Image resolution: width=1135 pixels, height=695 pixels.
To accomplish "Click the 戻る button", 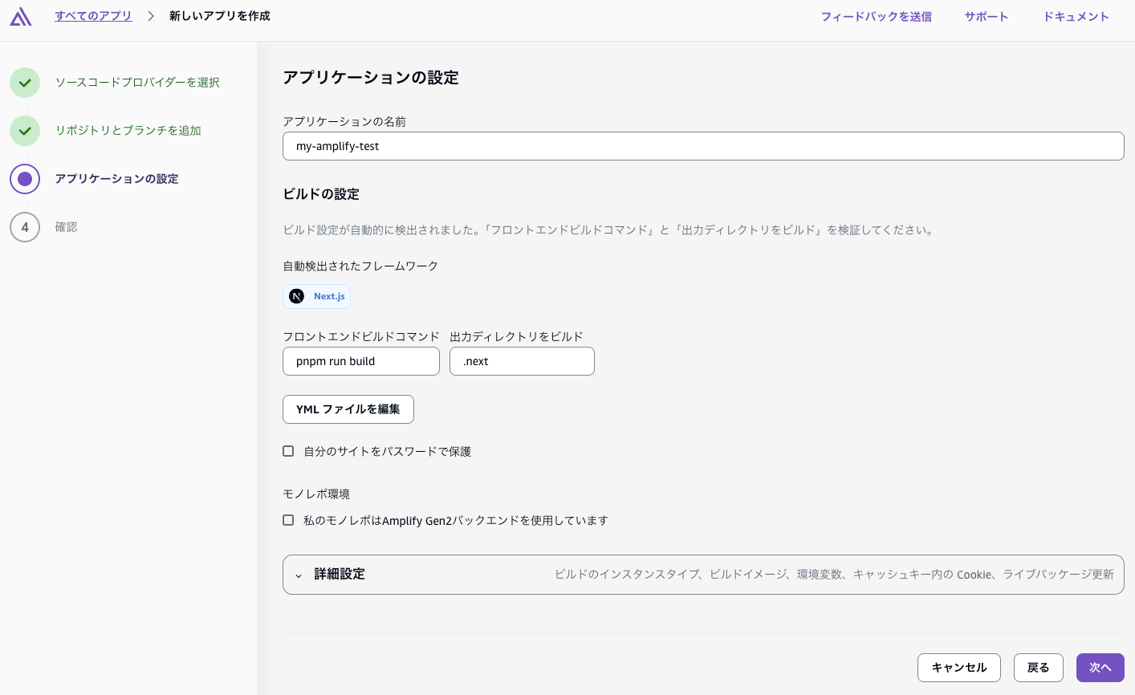I will 1038,667.
